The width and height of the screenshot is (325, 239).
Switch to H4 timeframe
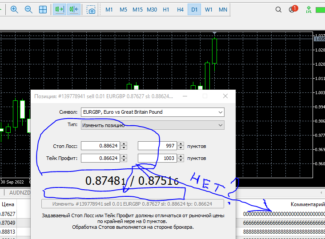(x=181, y=9)
